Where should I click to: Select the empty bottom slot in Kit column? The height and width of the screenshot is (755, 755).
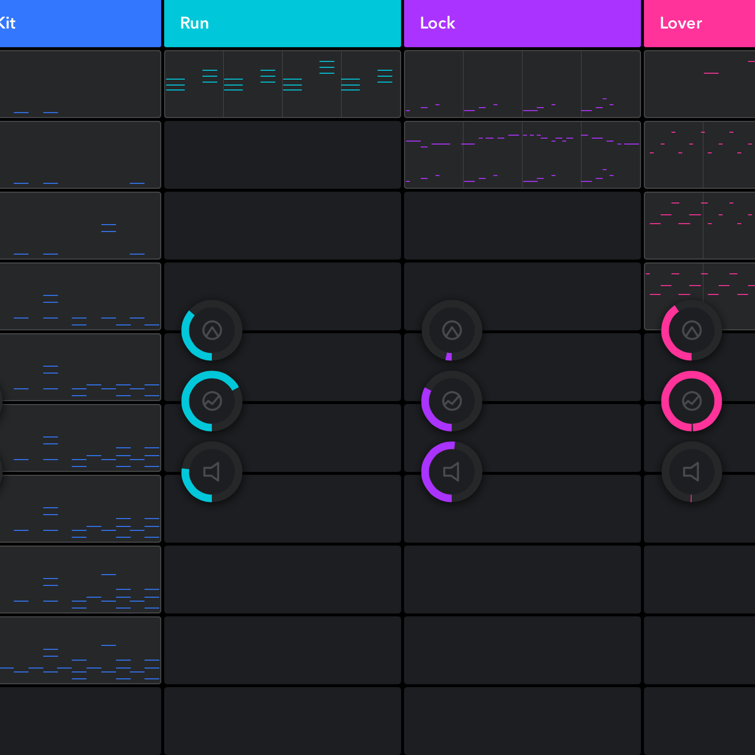click(x=81, y=721)
